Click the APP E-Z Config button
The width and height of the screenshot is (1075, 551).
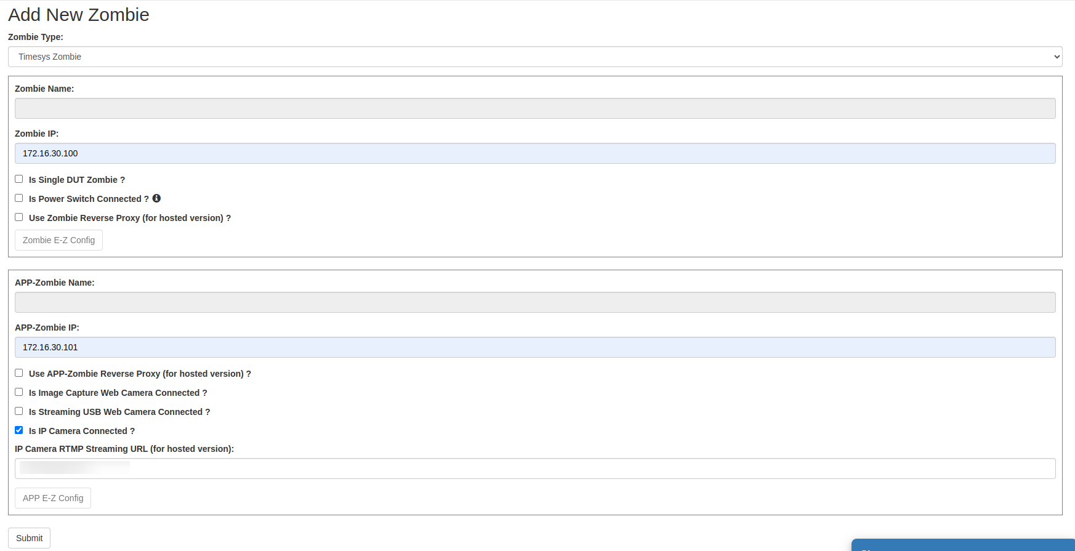tap(53, 498)
